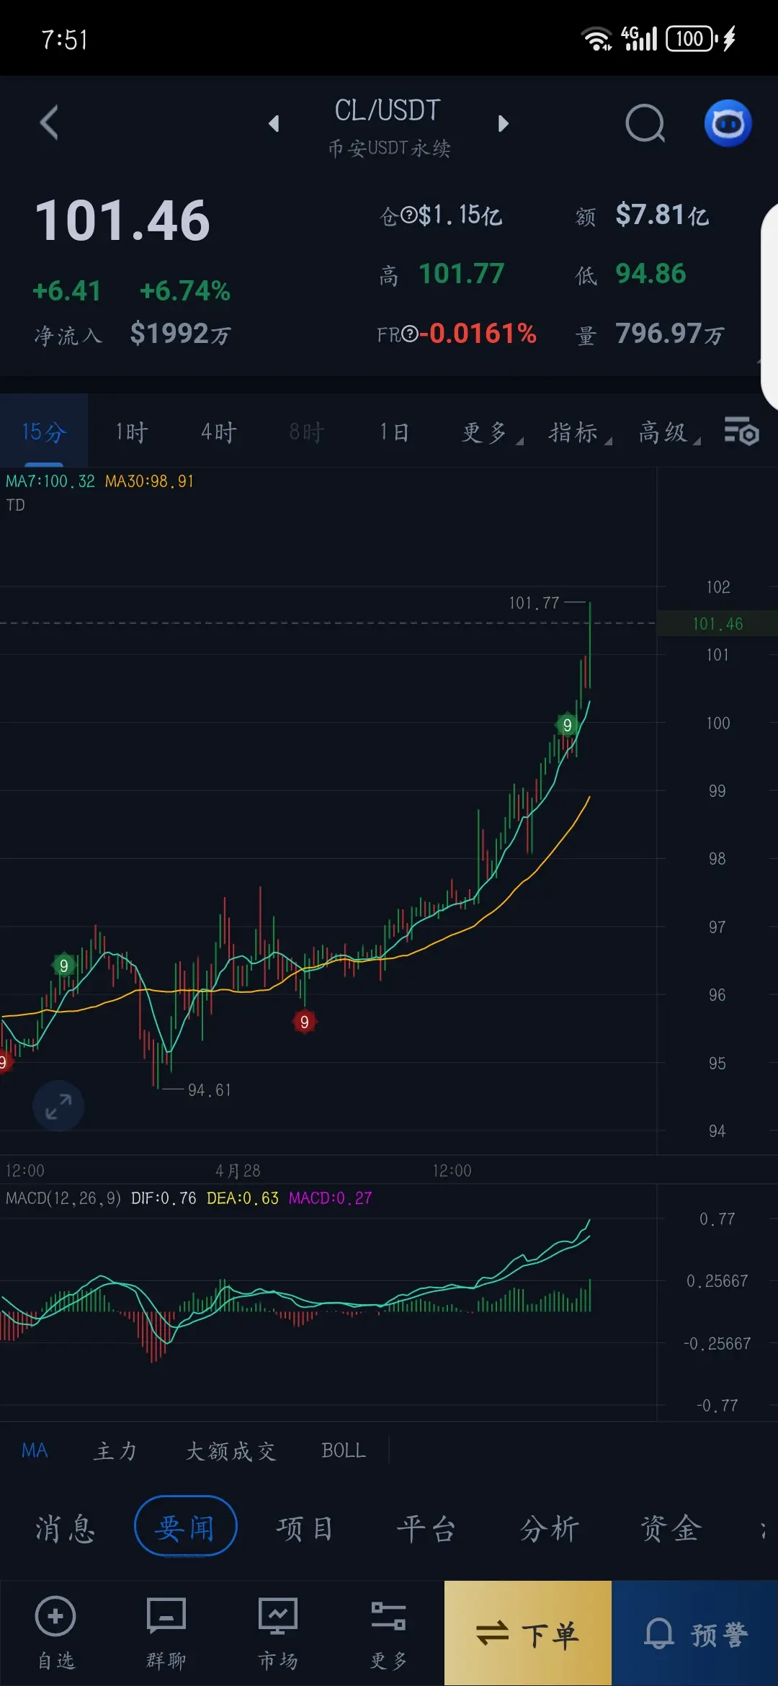Expand the 更多 timeframe dropdown
Image resolution: width=778 pixels, height=1686 pixels.
(x=492, y=432)
